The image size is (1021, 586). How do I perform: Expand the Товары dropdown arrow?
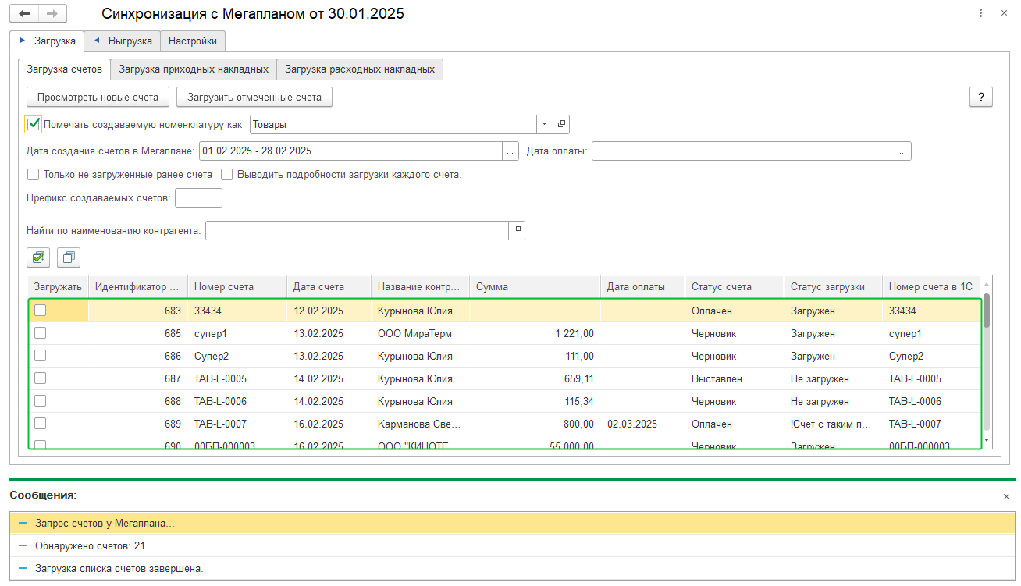pyautogui.click(x=543, y=124)
